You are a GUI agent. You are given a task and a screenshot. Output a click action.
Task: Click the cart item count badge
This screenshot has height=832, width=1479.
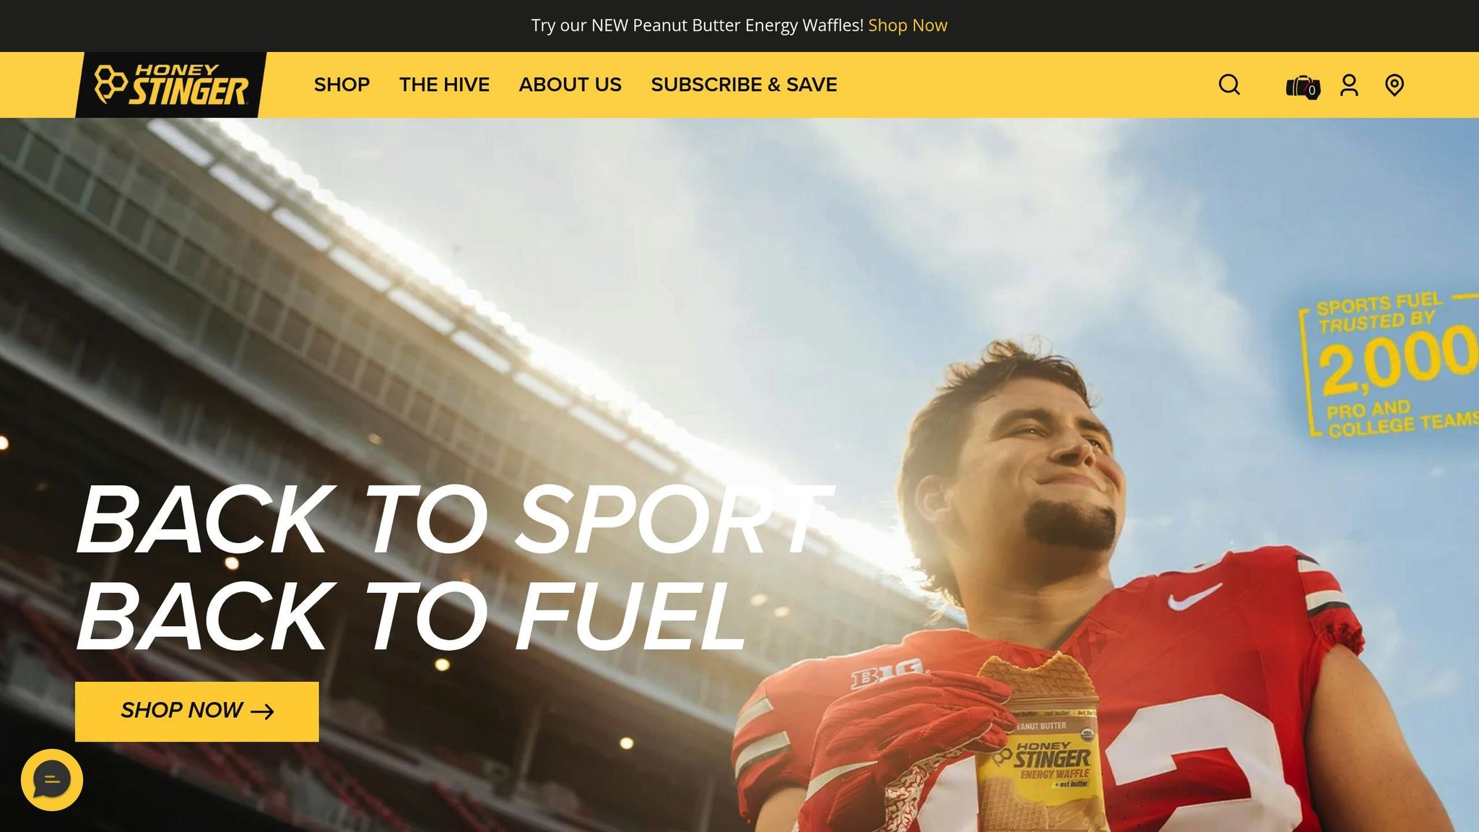1311,91
